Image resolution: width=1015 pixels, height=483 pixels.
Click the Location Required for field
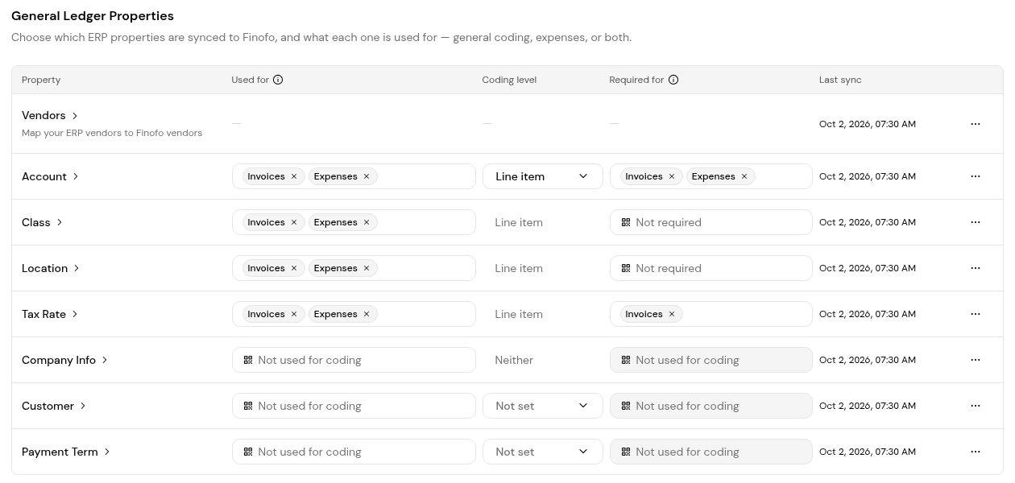tap(711, 268)
